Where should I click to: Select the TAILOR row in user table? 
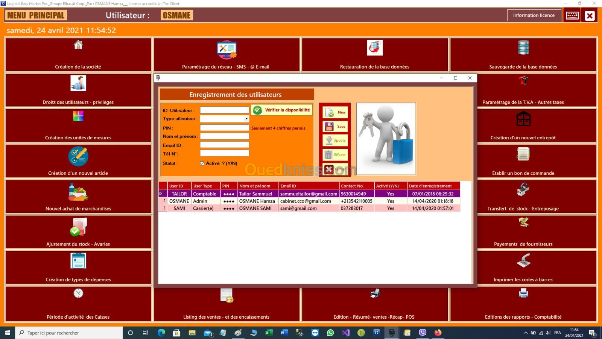coord(179,194)
